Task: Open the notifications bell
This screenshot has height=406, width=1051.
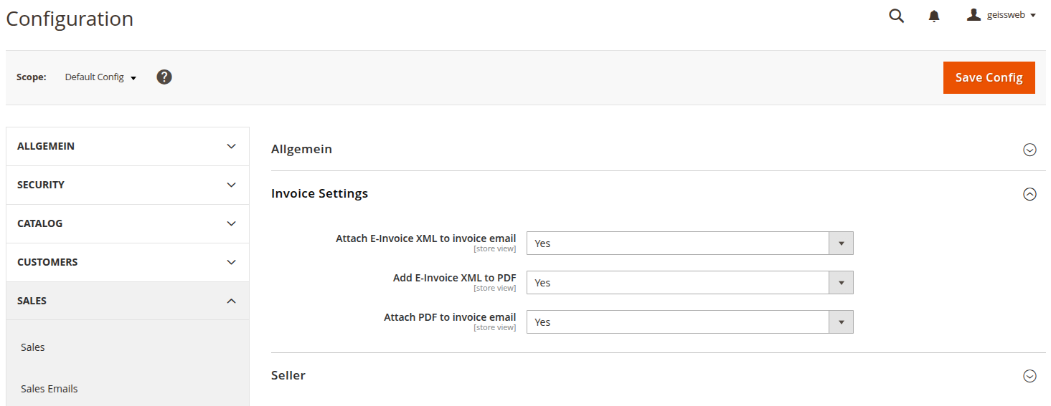Action: [934, 16]
